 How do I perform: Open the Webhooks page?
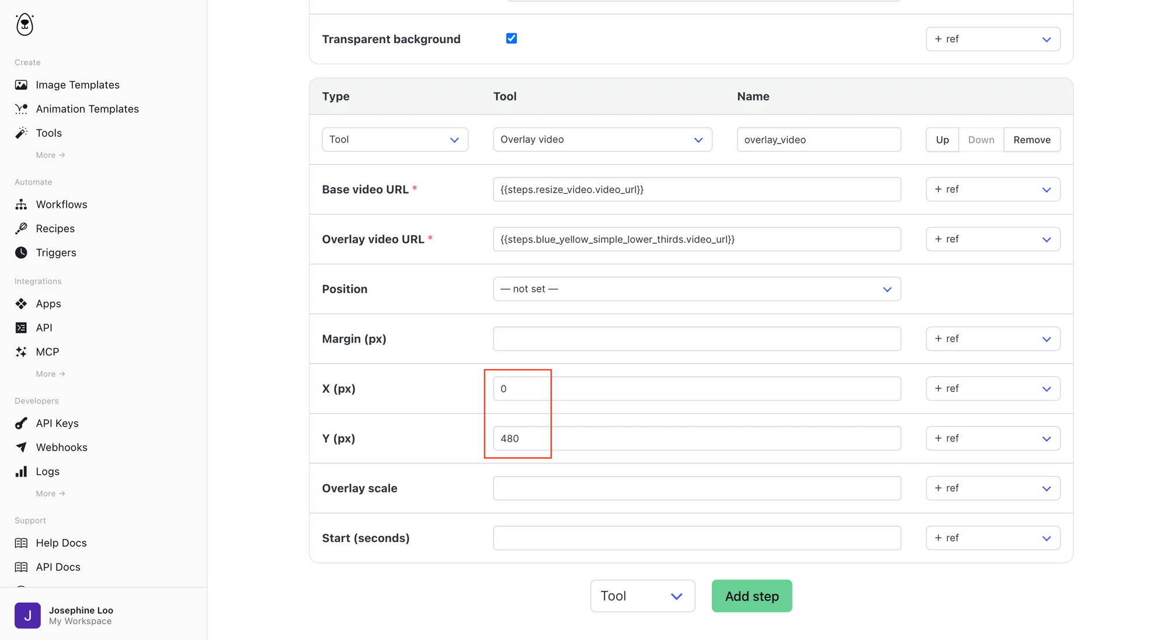point(61,447)
